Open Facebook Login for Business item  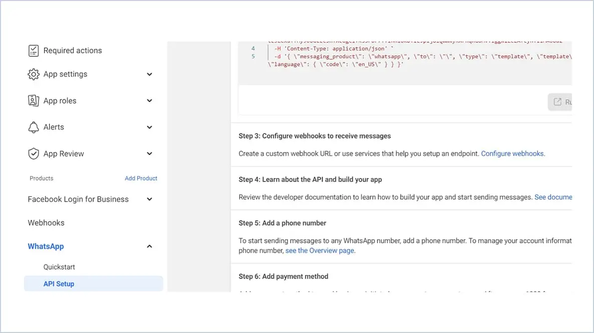[78, 199]
